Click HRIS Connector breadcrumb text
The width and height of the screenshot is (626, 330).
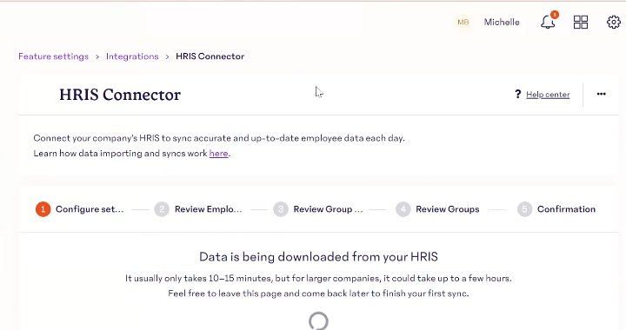pos(210,56)
